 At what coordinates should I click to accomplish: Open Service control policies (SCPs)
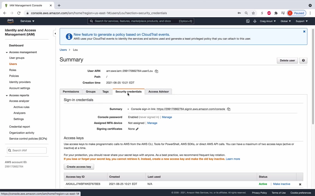click(28, 139)
